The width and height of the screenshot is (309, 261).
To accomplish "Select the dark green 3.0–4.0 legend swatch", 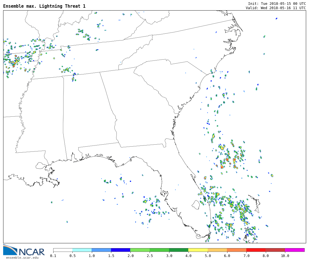I will pyautogui.click(x=179, y=250).
